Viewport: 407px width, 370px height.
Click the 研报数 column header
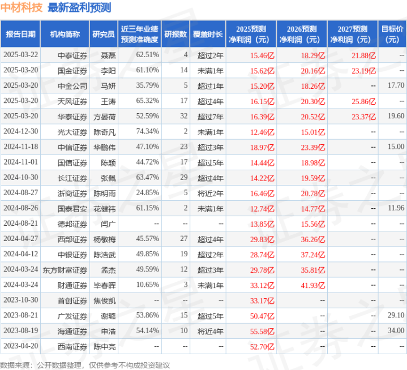coord(175,34)
